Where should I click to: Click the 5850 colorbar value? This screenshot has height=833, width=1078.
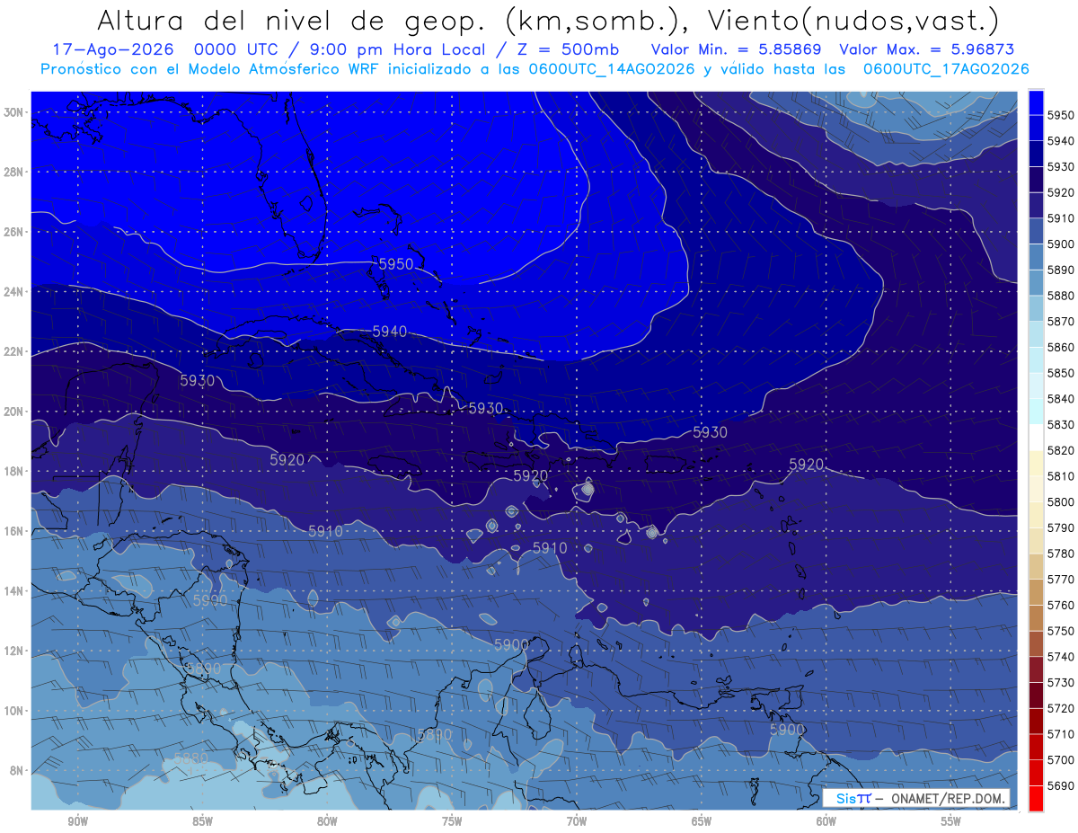[1060, 373]
